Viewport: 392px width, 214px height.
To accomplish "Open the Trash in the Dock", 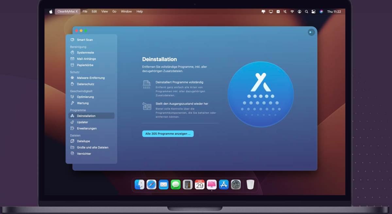I will coord(250,185).
